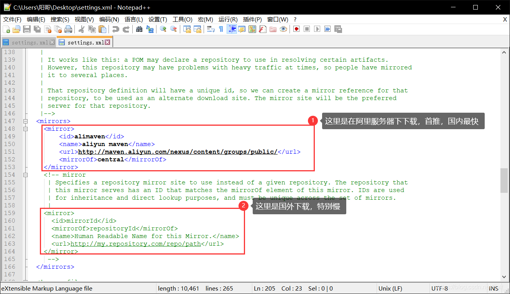Toggle synchronize horizontal scrolling
Viewport: 510px width, 294px height.
click(197, 29)
